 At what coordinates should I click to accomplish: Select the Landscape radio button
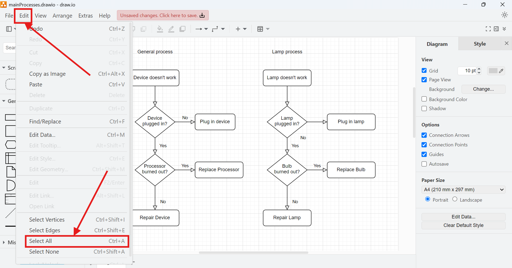(x=455, y=199)
